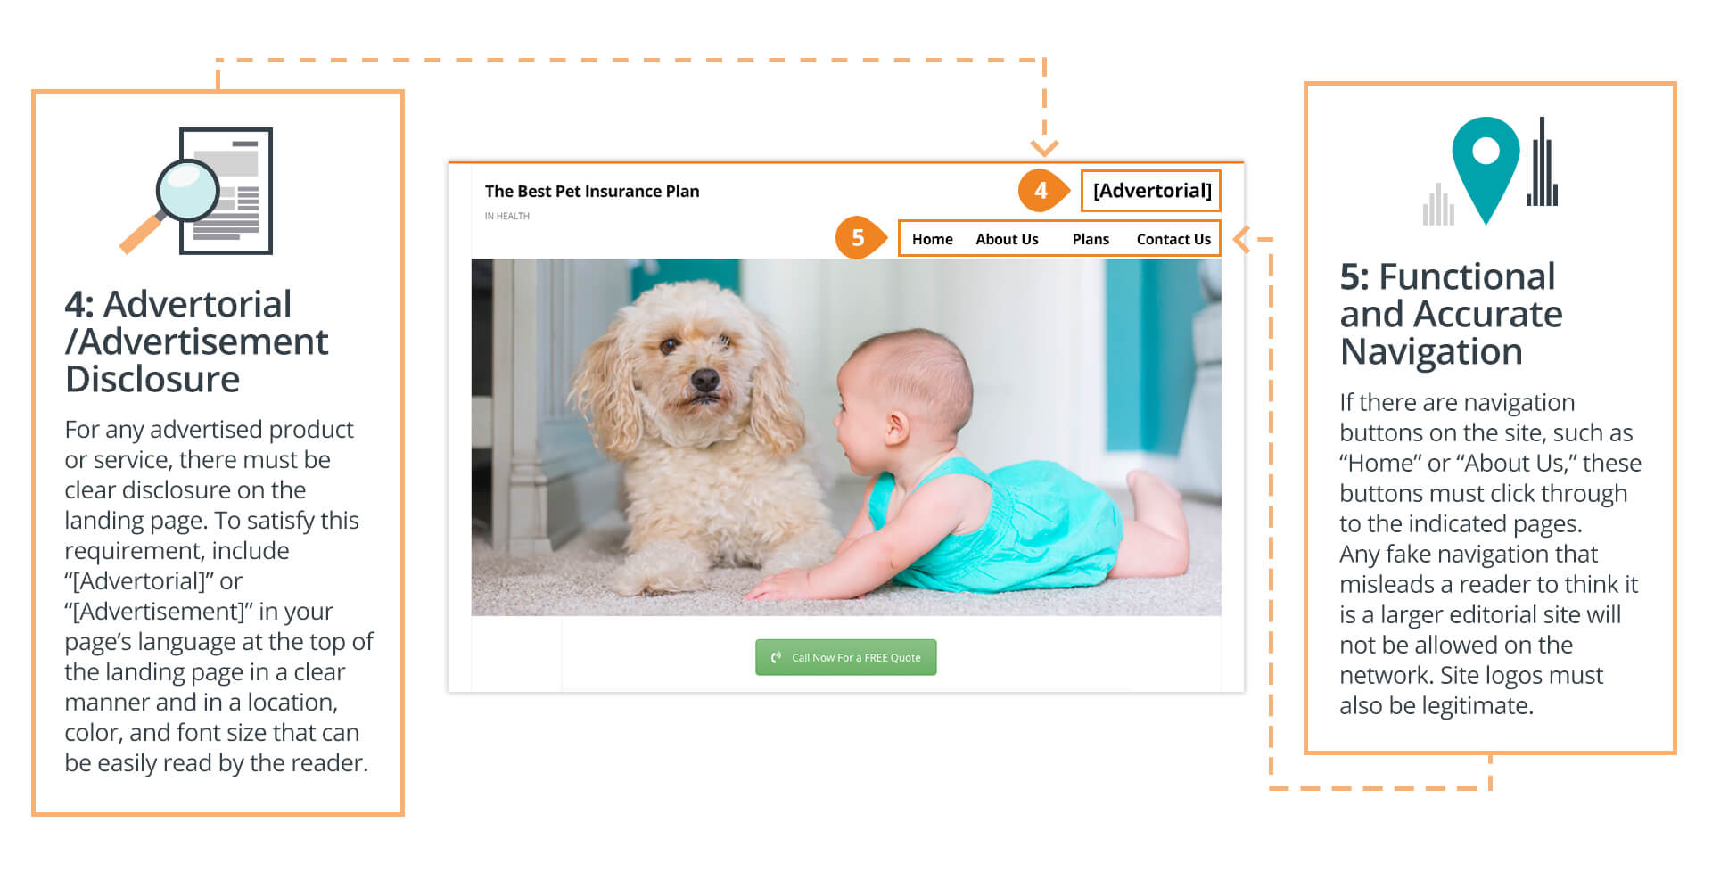1712x880 pixels.
Task: Click the orange left arrow beside Contact Us
Action: (x=1241, y=239)
